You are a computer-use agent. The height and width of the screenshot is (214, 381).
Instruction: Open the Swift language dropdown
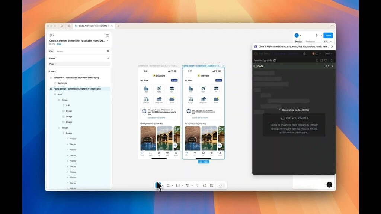click(329, 53)
